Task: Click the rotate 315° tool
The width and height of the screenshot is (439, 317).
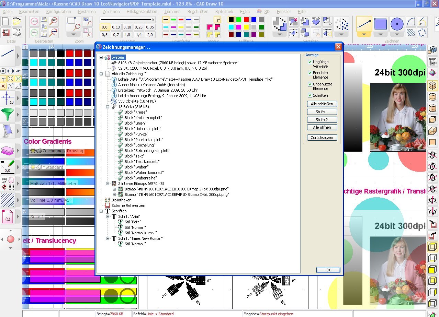Action: click(x=316, y=21)
